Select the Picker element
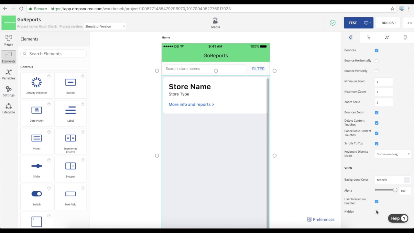 coord(37,141)
